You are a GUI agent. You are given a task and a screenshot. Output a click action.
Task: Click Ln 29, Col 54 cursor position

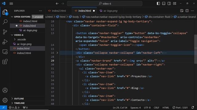tap(120, 108)
